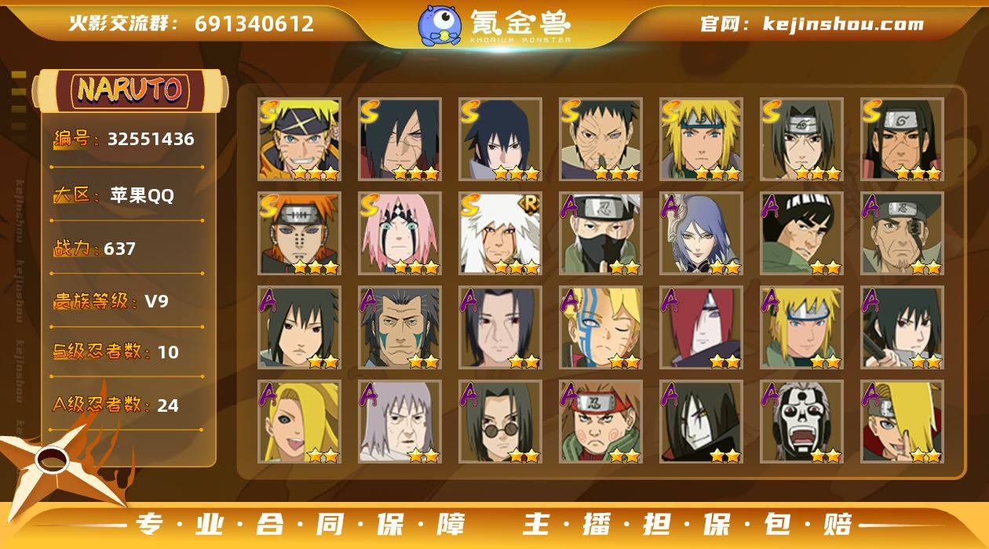
Task: Select the orange-haired Pain portrait with piercings
Action: [x=300, y=234]
